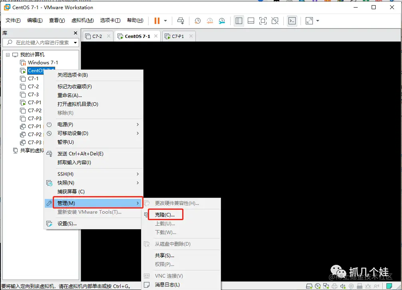Open the teal message log status icon
402x290 pixels.
pyautogui.click(x=389, y=286)
